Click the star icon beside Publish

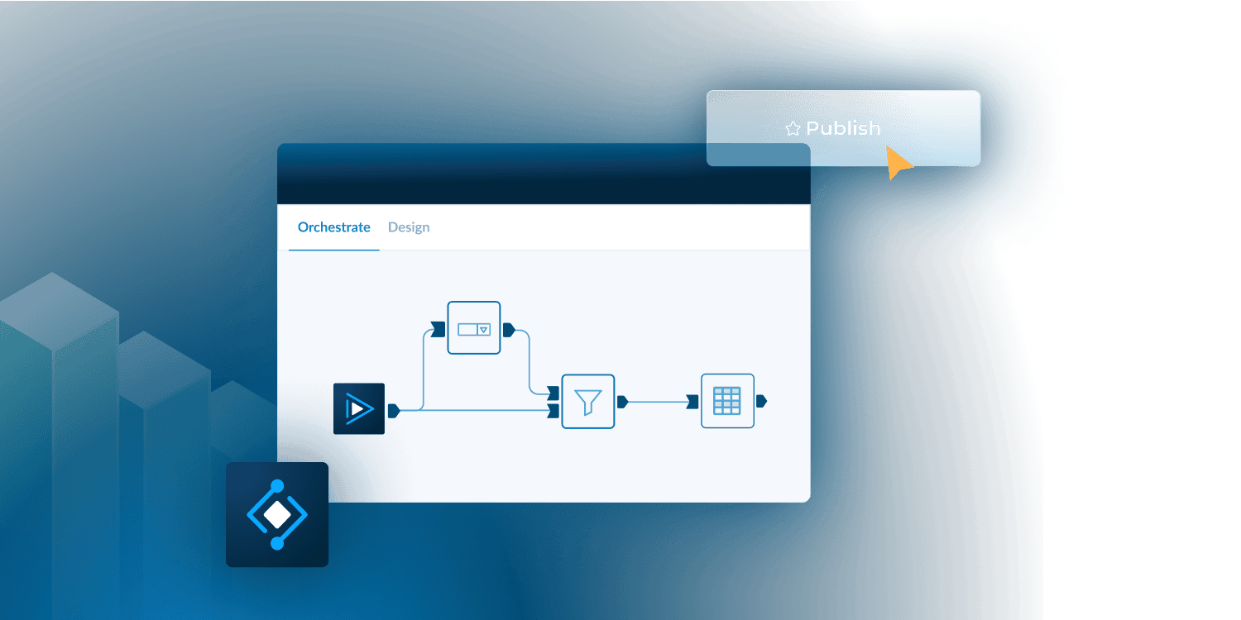click(x=793, y=129)
